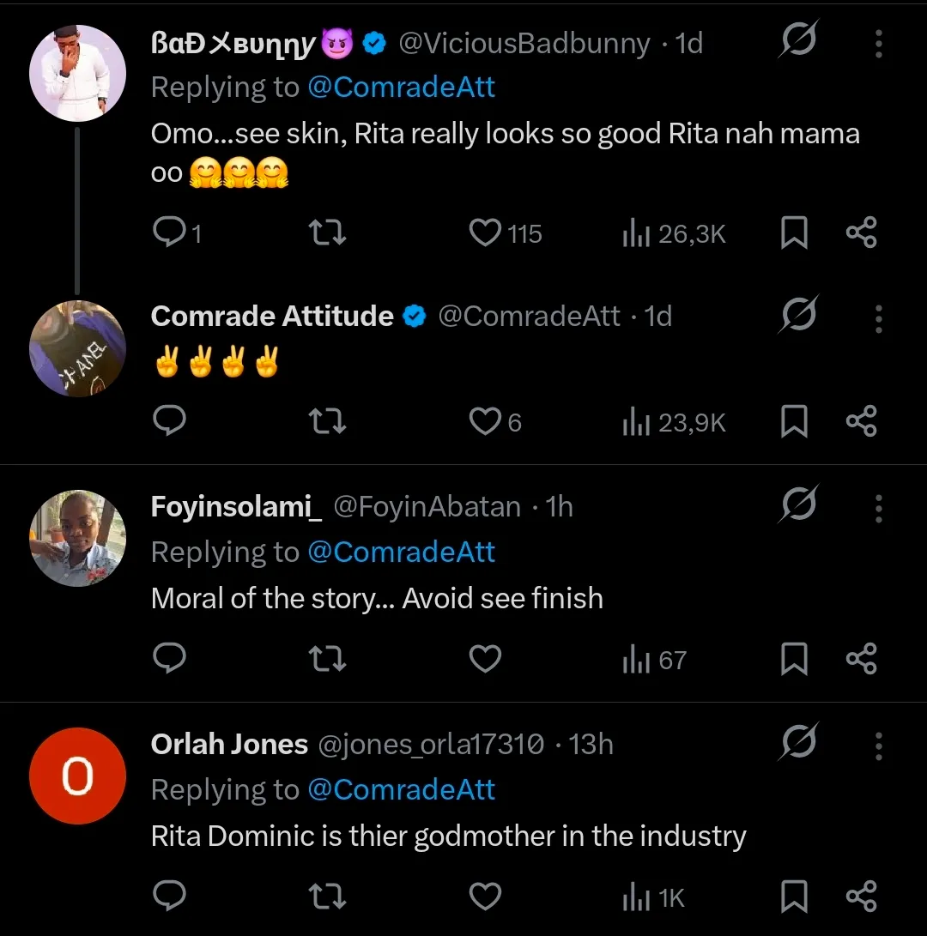The height and width of the screenshot is (936, 927).
Task: Open Orlah Jones profile avatar
Action: point(77,776)
